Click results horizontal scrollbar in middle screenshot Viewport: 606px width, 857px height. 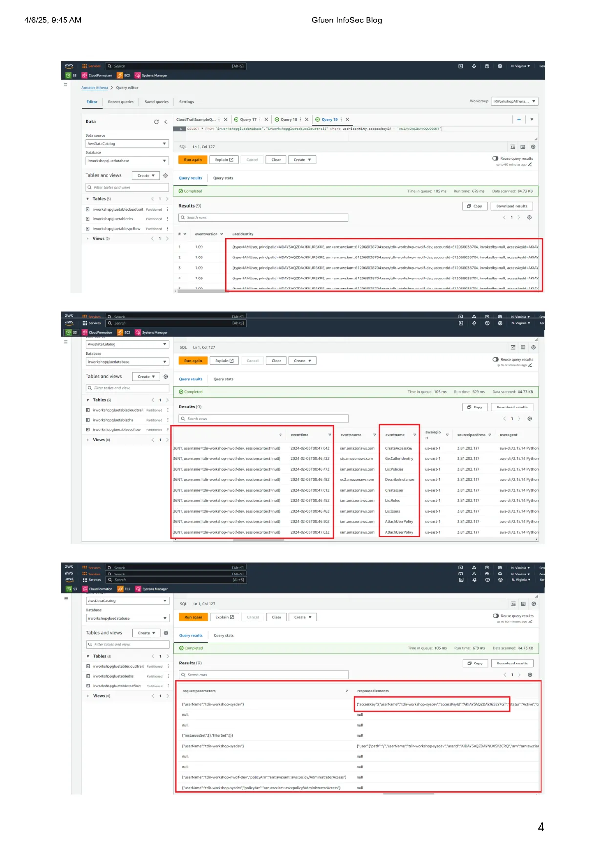pyautogui.click(x=259, y=540)
